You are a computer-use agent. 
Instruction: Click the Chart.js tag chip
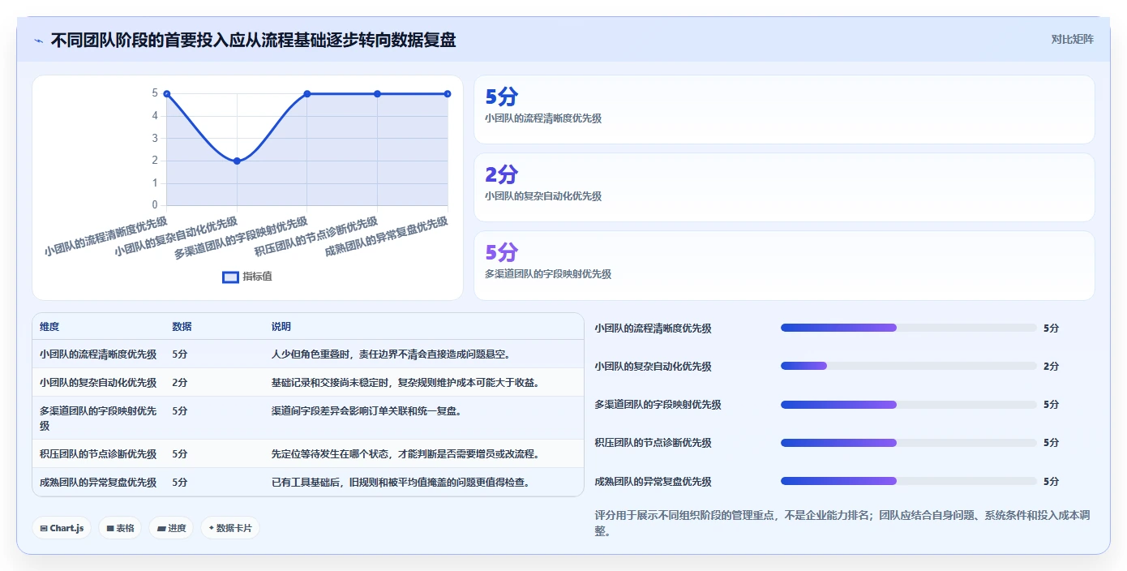click(62, 528)
